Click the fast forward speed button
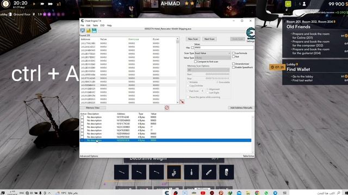Image resolution: width=348 pixels, height=195 pixels. click(42, 4)
